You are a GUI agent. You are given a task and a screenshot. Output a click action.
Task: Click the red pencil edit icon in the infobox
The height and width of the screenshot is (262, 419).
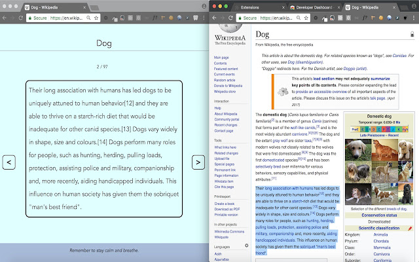pos(410,228)
